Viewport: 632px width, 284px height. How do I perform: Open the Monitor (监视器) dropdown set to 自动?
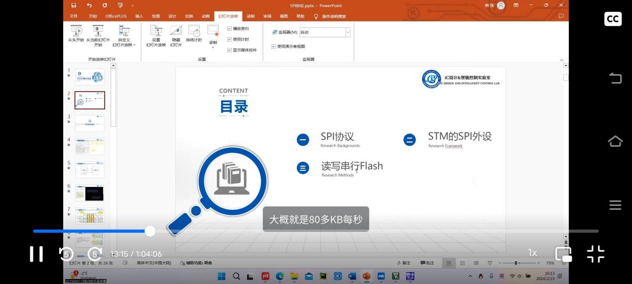pos(348,32)
